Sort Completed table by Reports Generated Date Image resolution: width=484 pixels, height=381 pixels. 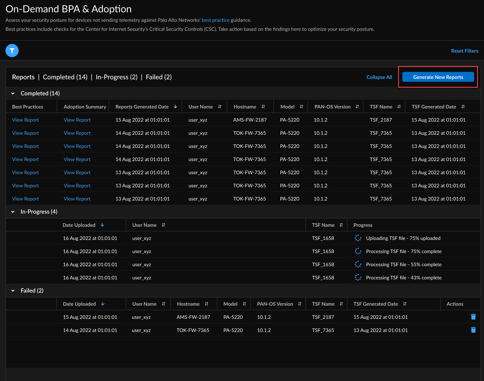point(175,107)
